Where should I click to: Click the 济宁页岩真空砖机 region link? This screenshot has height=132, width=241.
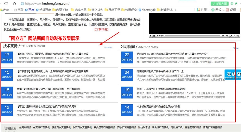(x=127, y=127)
